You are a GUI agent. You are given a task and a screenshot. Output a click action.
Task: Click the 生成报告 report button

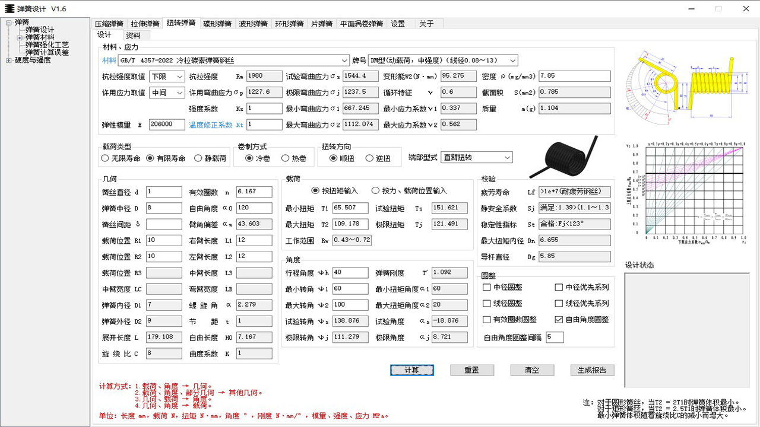point(591,369)
